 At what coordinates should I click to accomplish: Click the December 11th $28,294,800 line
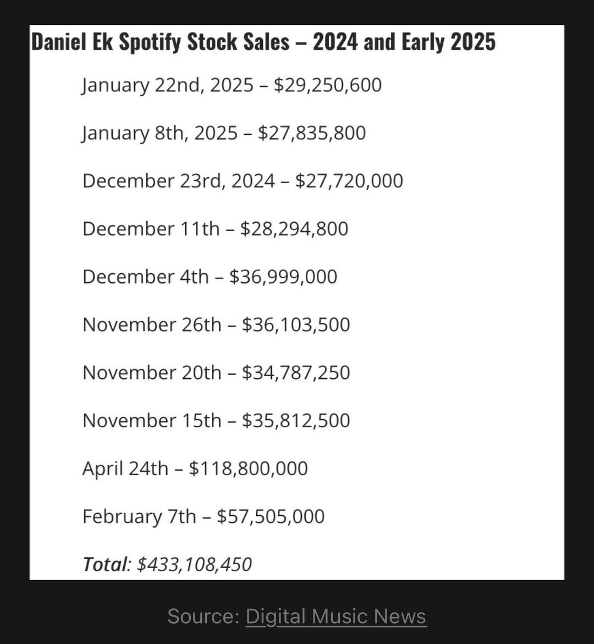[x=215, y=229]
